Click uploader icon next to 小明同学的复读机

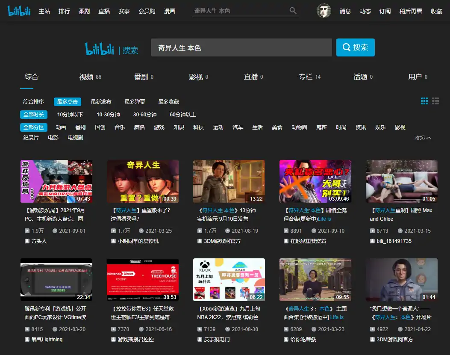click(x=113, y=241)
